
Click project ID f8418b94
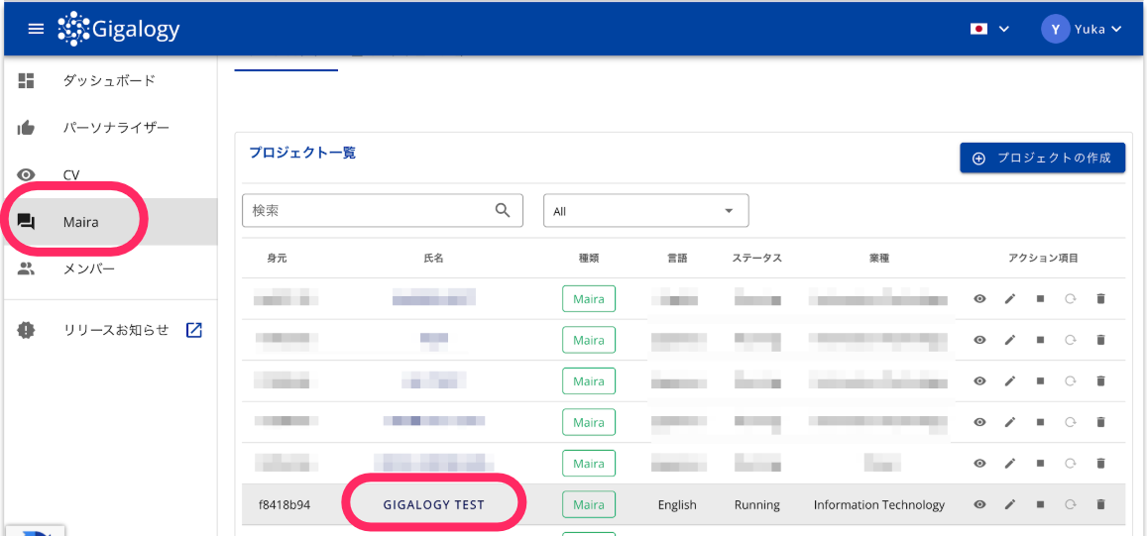tap(285, 504)
